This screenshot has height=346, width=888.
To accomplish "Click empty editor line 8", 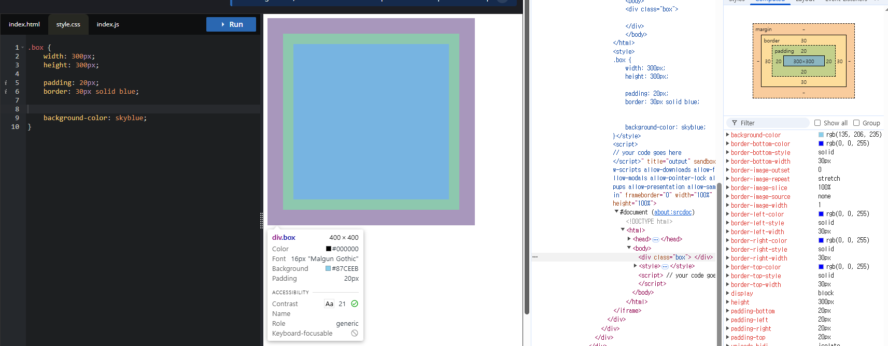I will coord(144,109).
